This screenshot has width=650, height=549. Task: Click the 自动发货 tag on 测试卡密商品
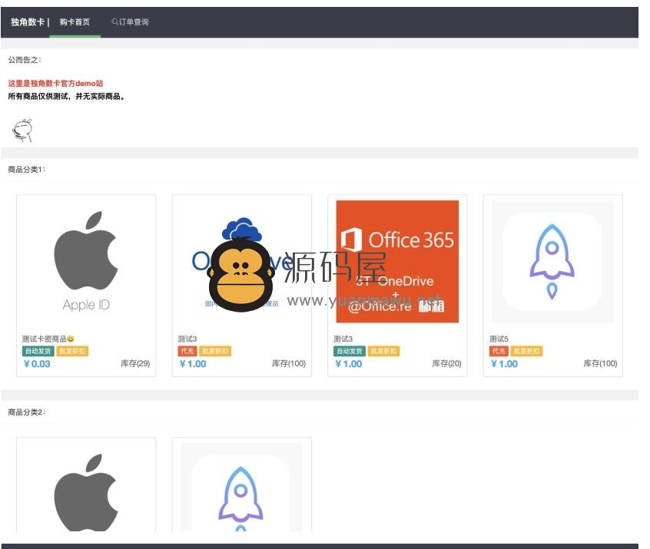(x=38, y=352)
